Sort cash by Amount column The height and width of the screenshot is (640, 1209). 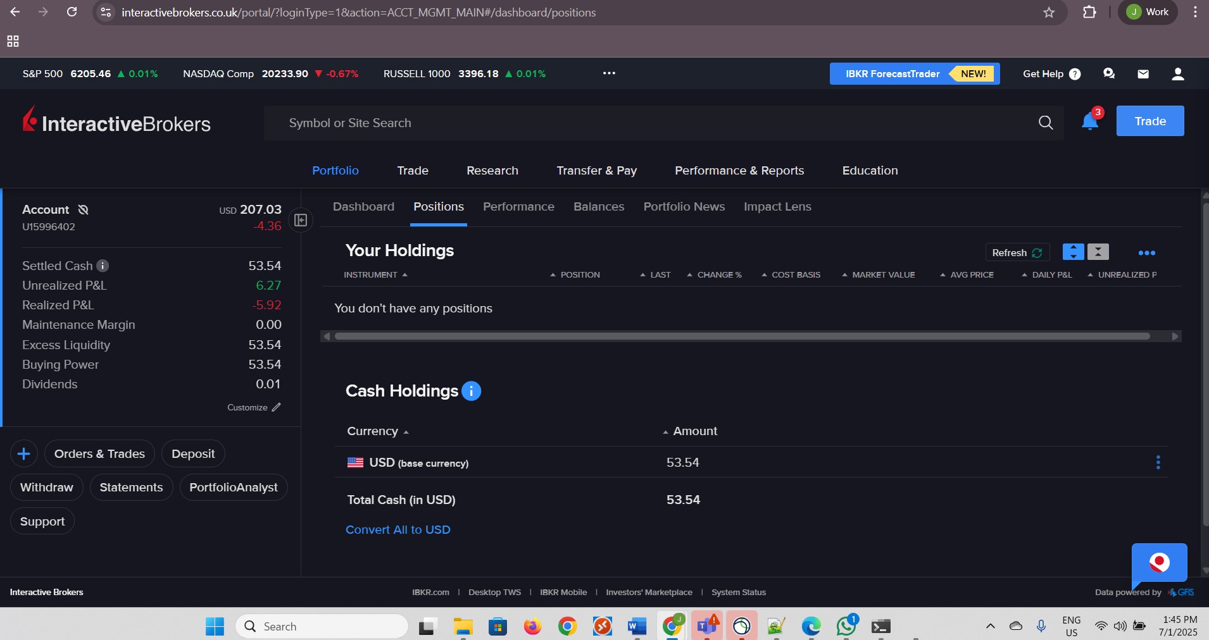tap(690, 431)
